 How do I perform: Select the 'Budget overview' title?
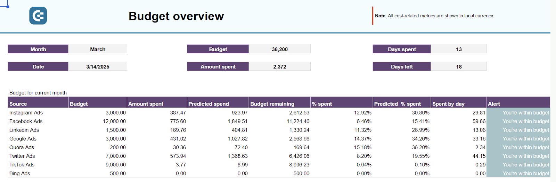click(x=176, y=16)
